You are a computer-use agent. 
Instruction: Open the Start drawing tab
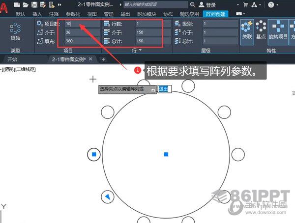click(x=12, y=59)
